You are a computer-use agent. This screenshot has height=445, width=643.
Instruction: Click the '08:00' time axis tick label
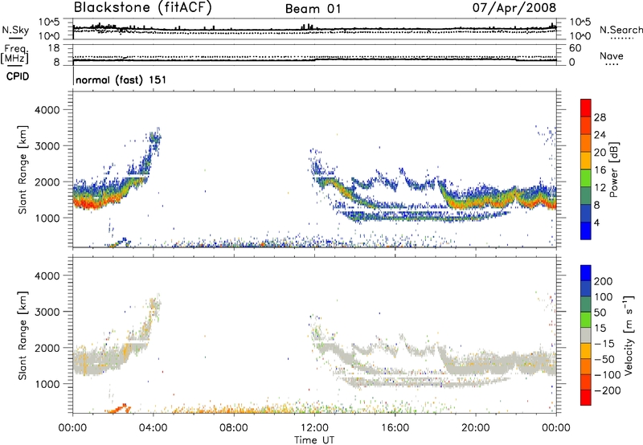[234, 428]
